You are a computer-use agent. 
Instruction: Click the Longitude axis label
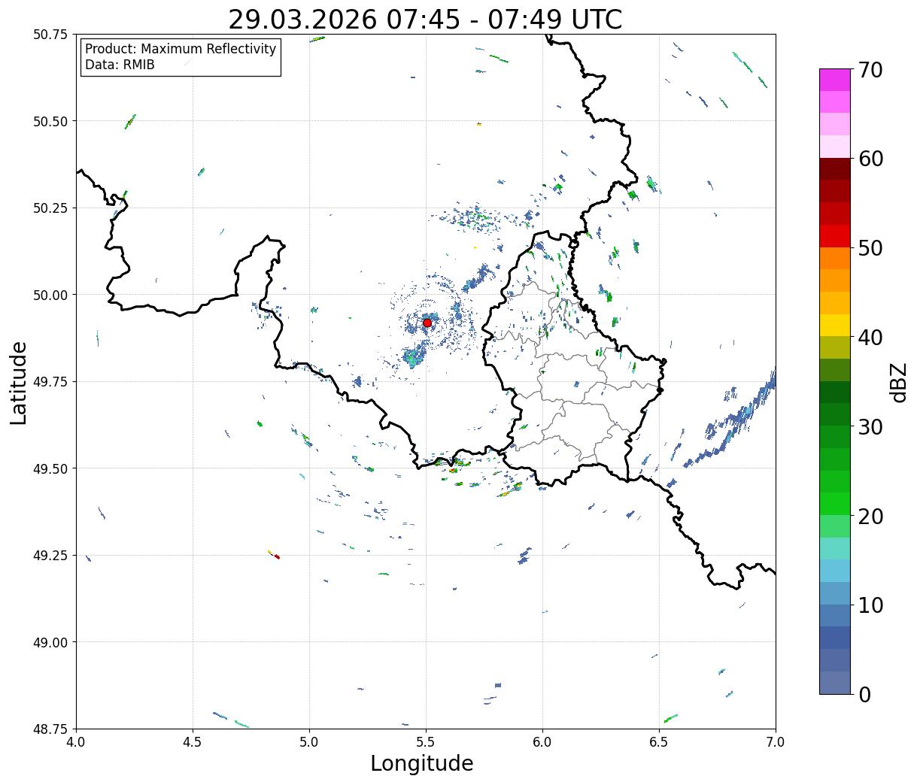click(422, 763)
